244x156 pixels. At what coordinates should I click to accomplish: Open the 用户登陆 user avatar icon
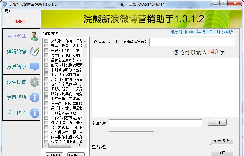coord(34,36)
